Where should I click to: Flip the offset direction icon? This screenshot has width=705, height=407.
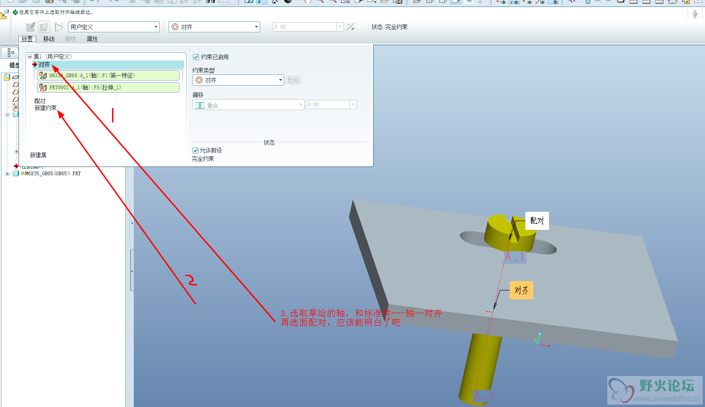pyautogui.click(x=350, y=27)
